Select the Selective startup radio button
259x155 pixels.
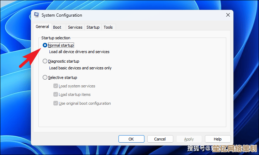click(x=45, y=77)
